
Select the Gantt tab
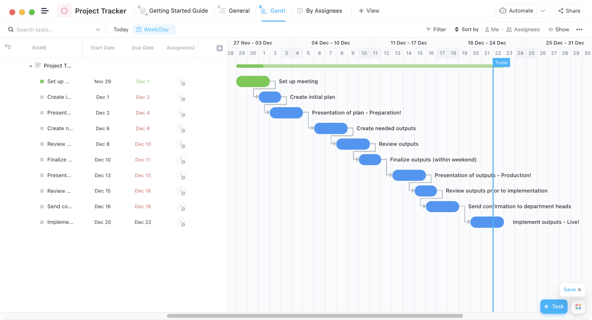(273, 11)
